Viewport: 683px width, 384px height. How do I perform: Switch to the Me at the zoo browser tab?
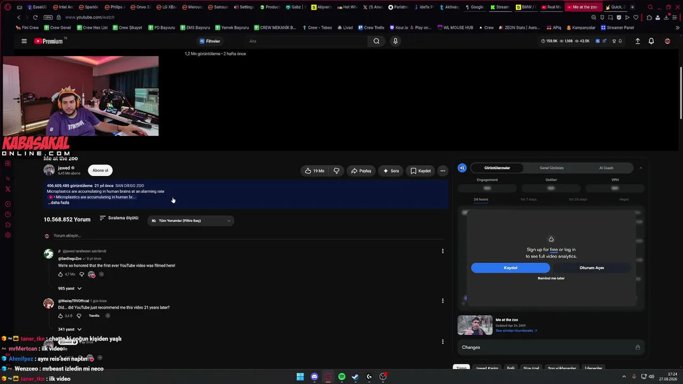583,7
